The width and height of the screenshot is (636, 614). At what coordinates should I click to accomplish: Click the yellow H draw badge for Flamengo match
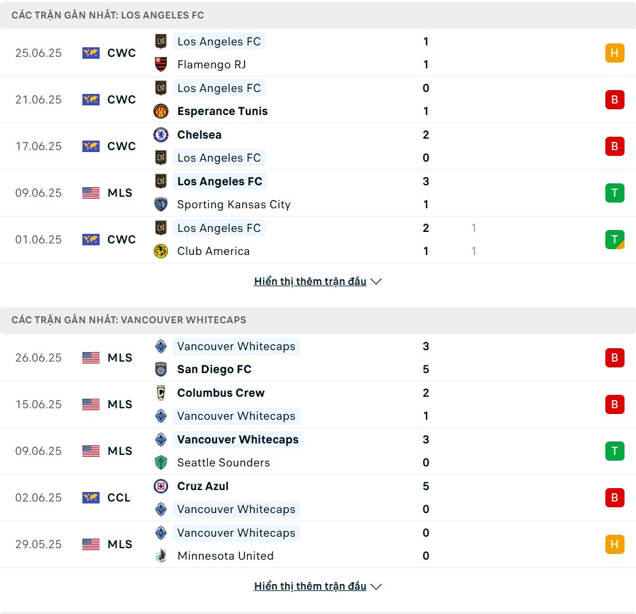tap(614, 53)
